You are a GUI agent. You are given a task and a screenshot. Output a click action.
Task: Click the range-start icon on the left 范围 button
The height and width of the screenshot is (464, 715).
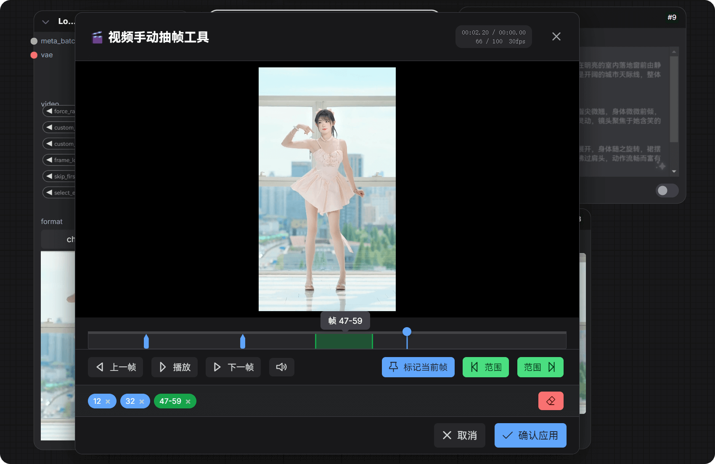click(x=475, y=367)
